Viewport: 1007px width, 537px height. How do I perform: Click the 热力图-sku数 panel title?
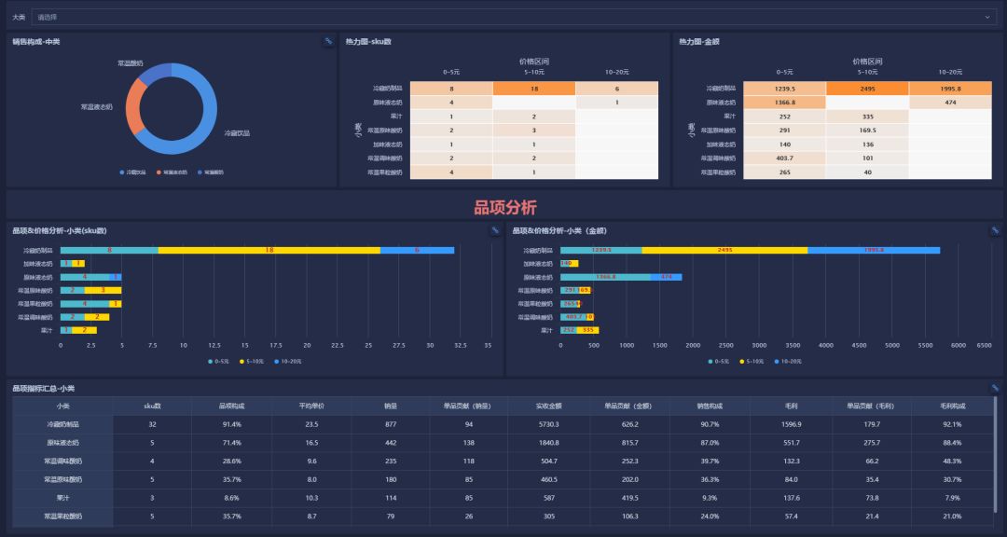pyautogui.click(x=368, y=42)
